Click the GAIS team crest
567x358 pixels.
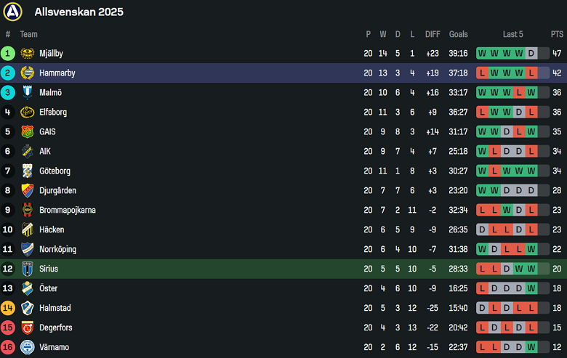click(28, 131)
